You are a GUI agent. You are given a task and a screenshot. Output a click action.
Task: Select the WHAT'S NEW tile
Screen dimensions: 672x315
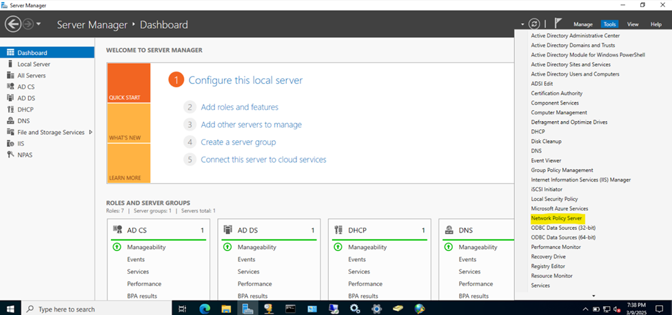[129, 123]
